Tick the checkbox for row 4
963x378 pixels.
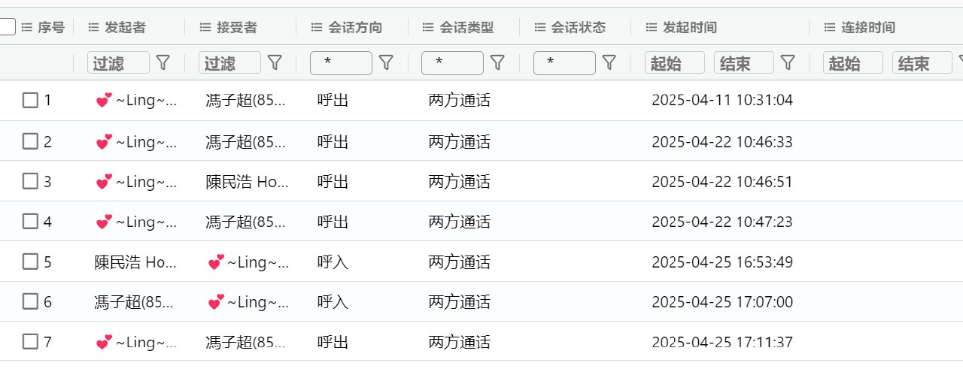tap(30, 222)
